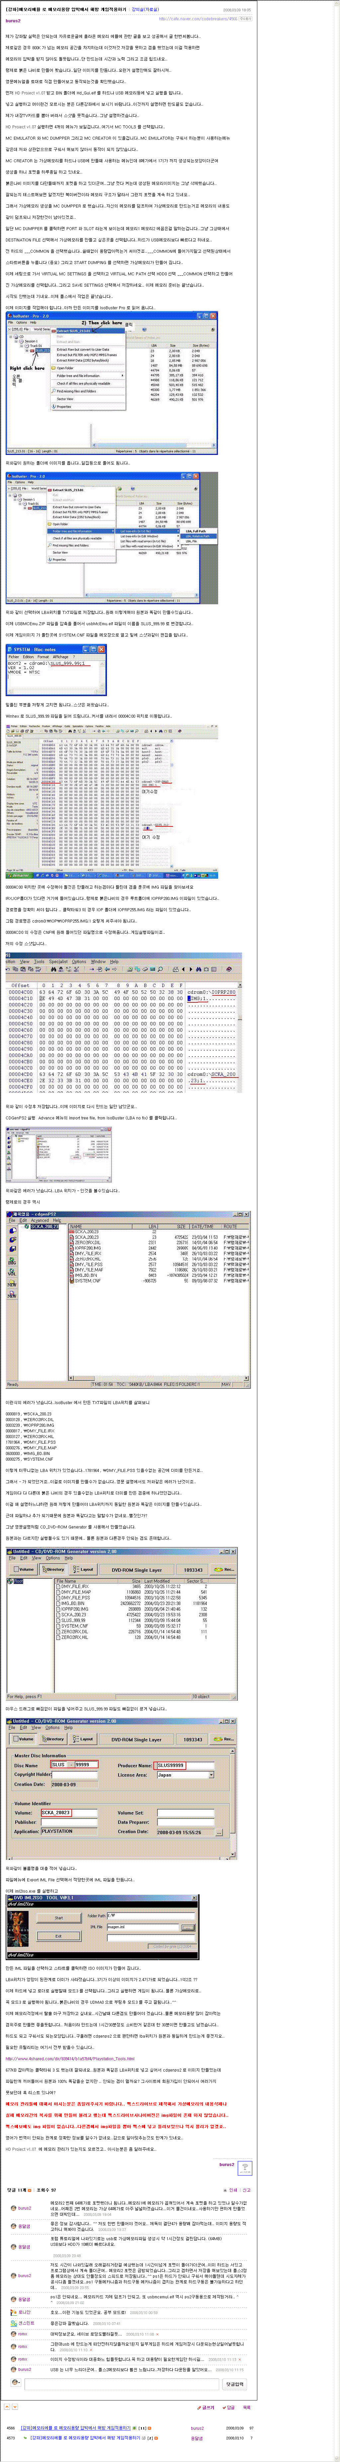Choose Sector View in first IsoBuster context menu

click(65, 398)
